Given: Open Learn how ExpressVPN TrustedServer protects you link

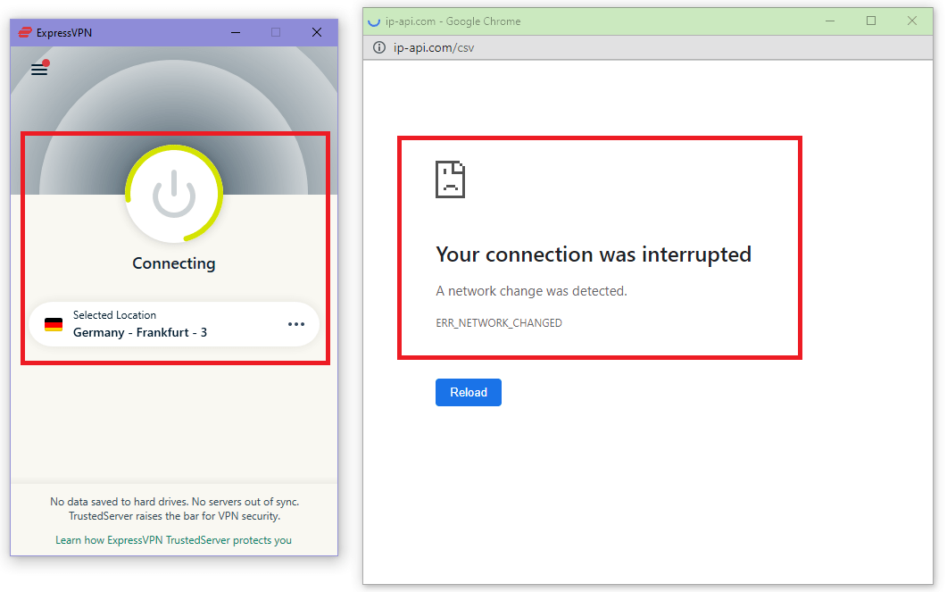Looking at the screenshot, I should (173, 540).
